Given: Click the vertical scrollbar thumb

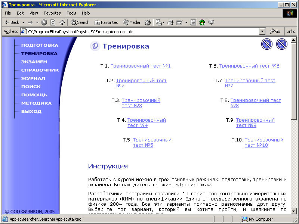Looking at the screenshot, I should pos(293,81).
